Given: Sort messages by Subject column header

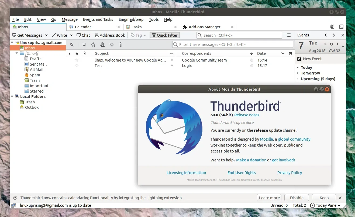Looking at the screenshot, I should point(102,53).
